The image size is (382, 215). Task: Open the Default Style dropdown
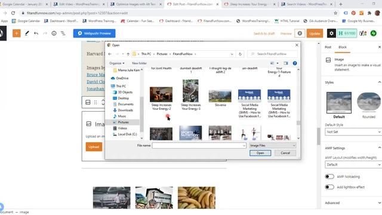(x=353, y=132)
